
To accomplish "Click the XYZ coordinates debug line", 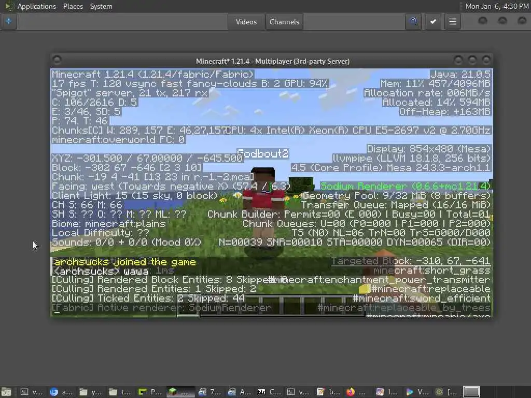I will 147,158.
